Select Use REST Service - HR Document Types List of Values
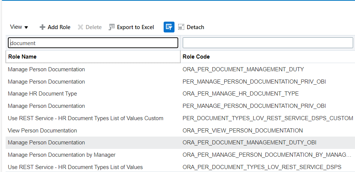The height and width of the screenshot is (172, 355). [180, 167]
